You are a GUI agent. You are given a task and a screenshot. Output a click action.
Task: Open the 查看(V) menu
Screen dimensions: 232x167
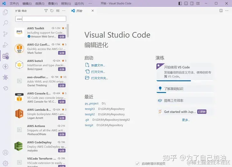[53, 4]
